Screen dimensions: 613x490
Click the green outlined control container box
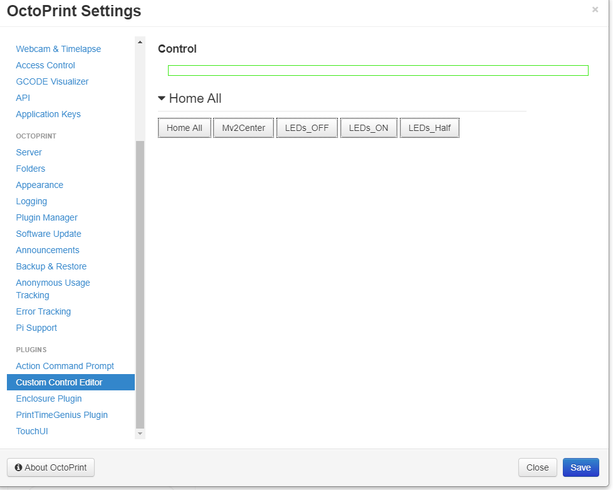(x=378, y=70)
